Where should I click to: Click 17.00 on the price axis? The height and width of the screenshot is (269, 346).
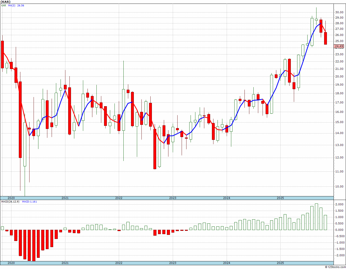[339, 103]
